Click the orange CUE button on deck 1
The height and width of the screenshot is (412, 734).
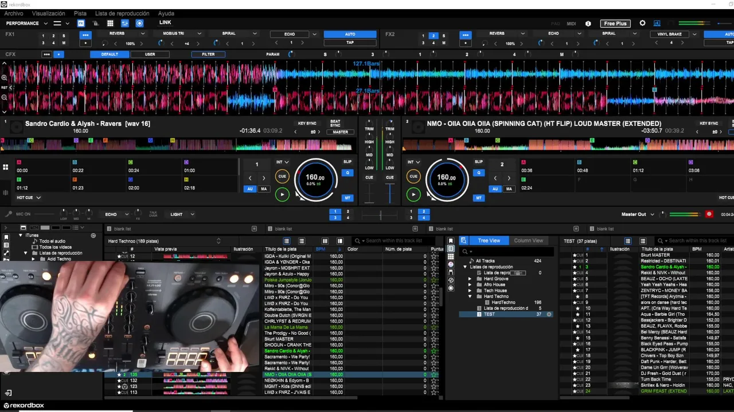(282, 177)
